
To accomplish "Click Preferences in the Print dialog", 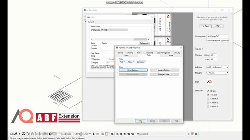I will click(144, 43).
